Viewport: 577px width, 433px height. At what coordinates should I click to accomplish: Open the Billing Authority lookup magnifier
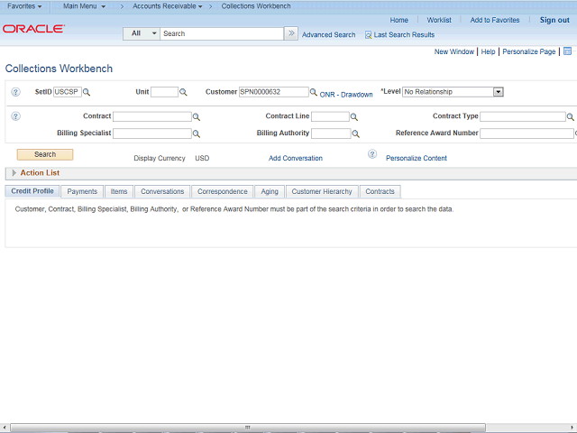tap(355, 134)
